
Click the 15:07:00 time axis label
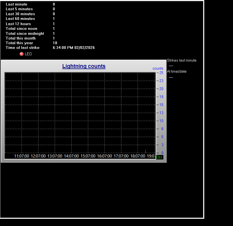click(88, 156)
